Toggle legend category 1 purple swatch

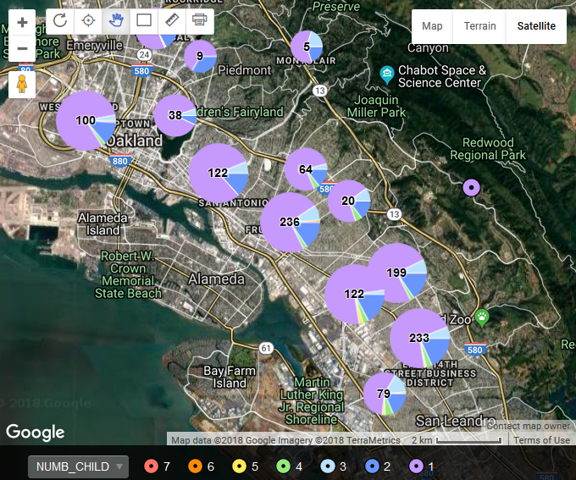tap(416, 466)
